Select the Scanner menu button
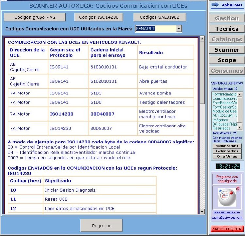This screenshot has height=236, width=245. (x=227, y=50)
